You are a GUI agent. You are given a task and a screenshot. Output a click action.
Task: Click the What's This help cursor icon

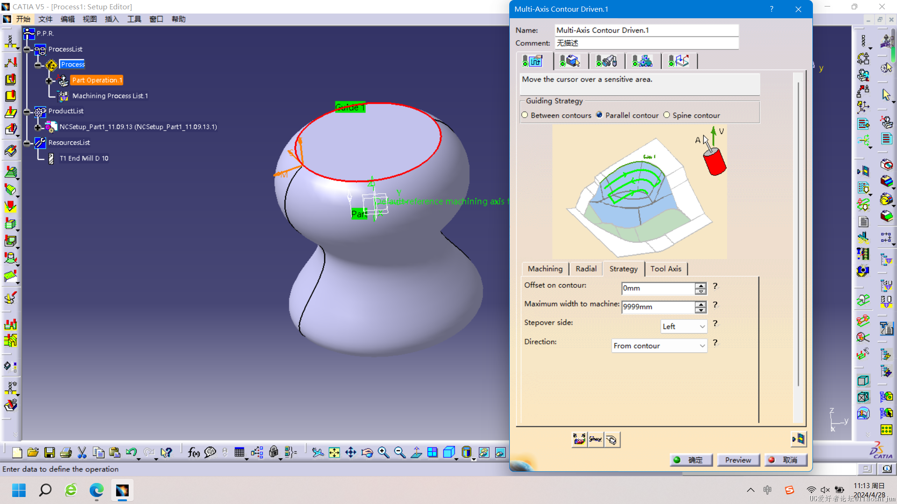tap(166, 452)
